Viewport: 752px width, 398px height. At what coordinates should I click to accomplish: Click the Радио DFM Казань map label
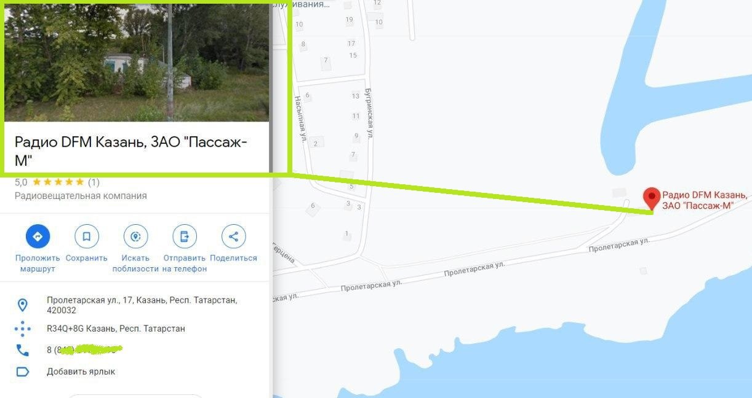[705, 200]
